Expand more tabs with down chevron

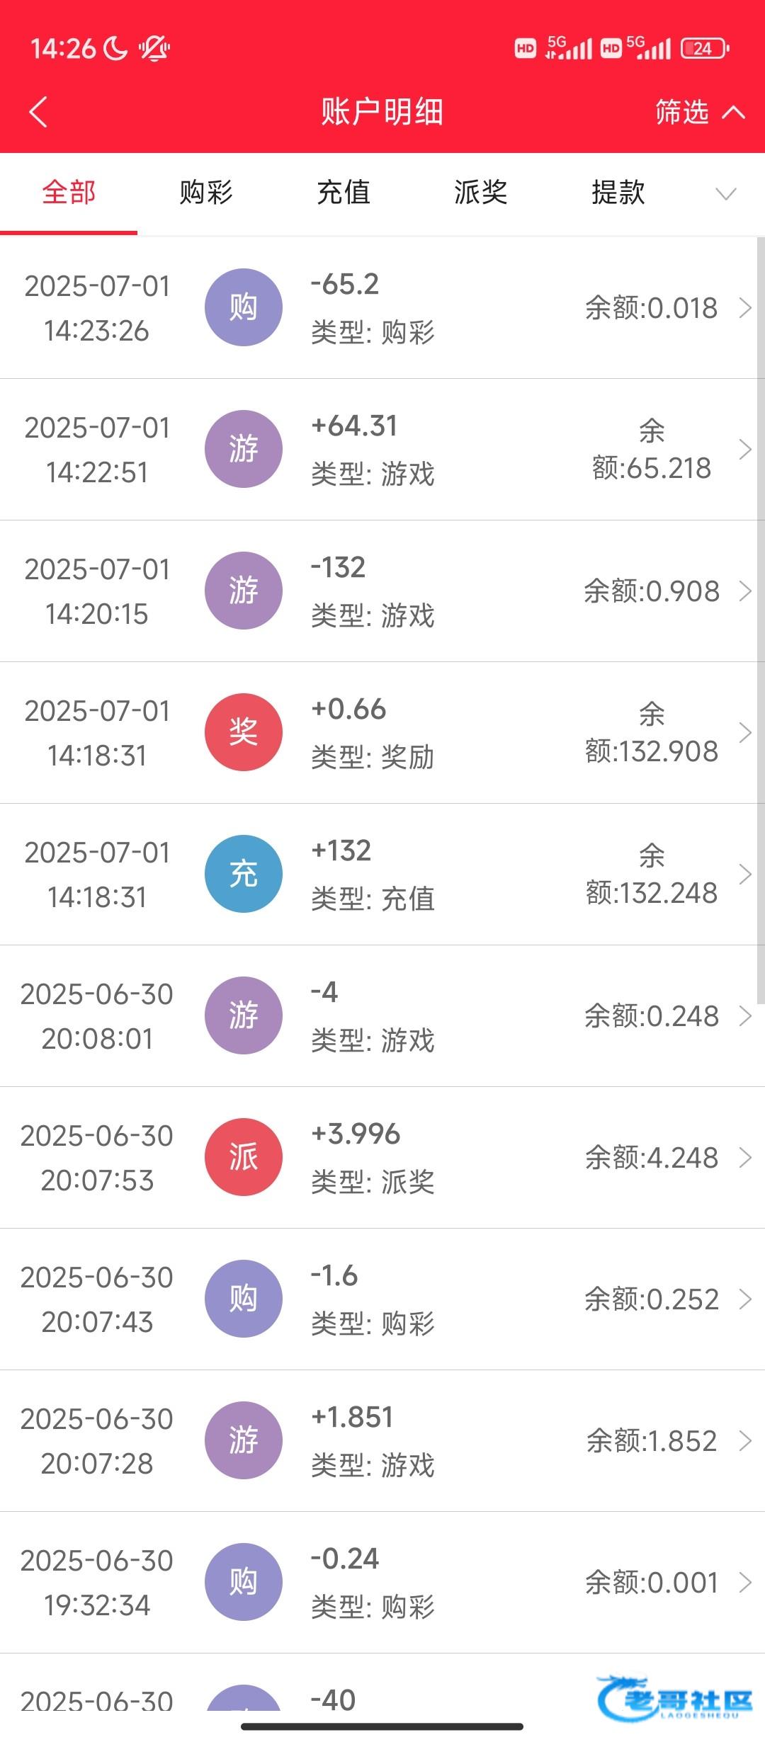coord(725,193)
